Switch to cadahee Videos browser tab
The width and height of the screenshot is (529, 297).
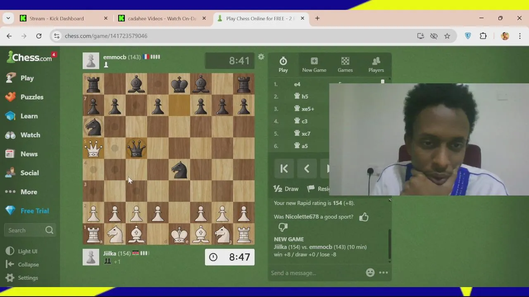click(x=162, y=19)
